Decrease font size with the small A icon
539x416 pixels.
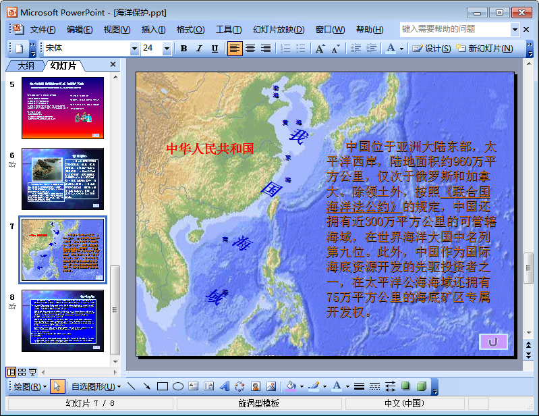pos(336,49)
